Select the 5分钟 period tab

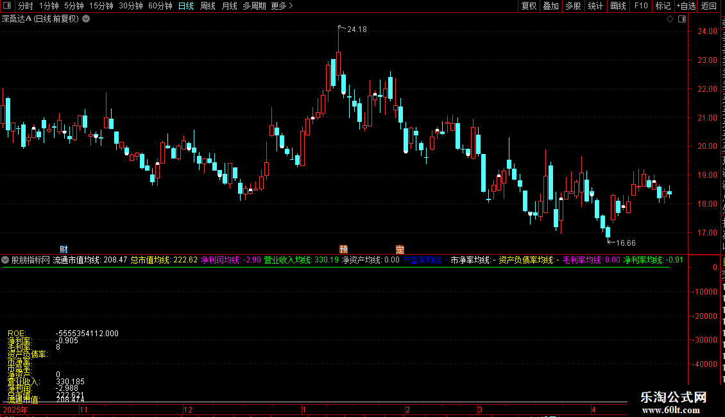74,6
